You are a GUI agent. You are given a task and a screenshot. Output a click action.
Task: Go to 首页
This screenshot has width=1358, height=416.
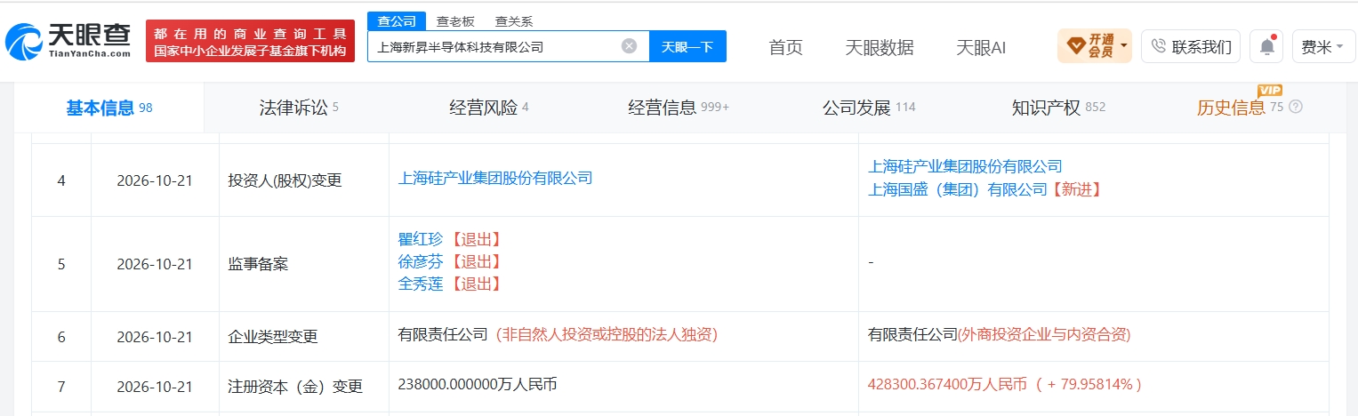[785, 47]
